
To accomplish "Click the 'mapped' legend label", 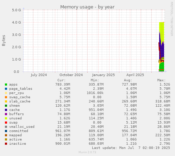I will (x=15, y=135).
